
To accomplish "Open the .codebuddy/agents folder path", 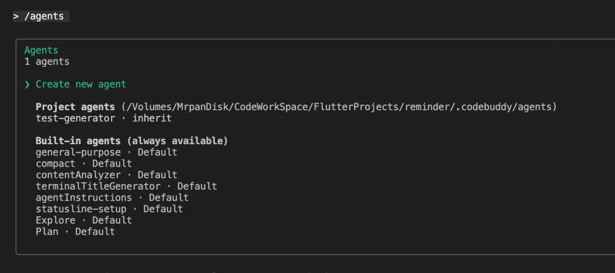I will click(x=339, y=107).
